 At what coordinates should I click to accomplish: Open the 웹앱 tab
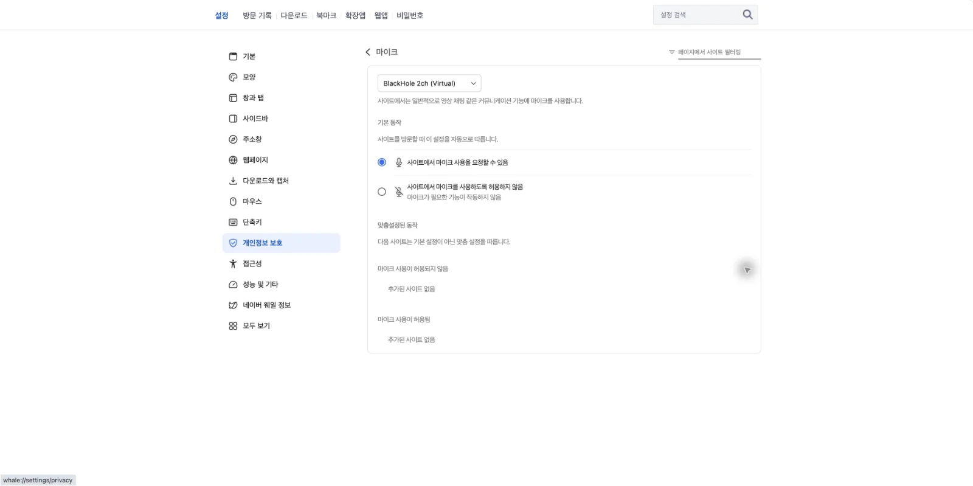(381, 15)
